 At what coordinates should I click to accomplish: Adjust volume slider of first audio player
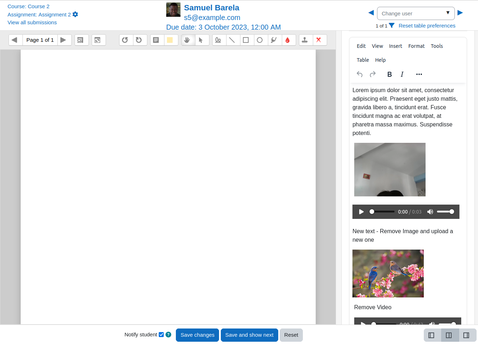click(x=446, y=212)
